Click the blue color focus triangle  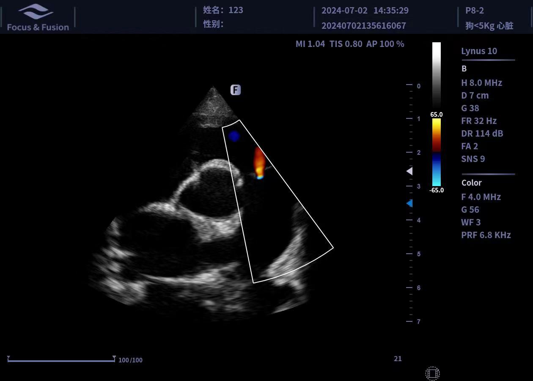(409, 203)
